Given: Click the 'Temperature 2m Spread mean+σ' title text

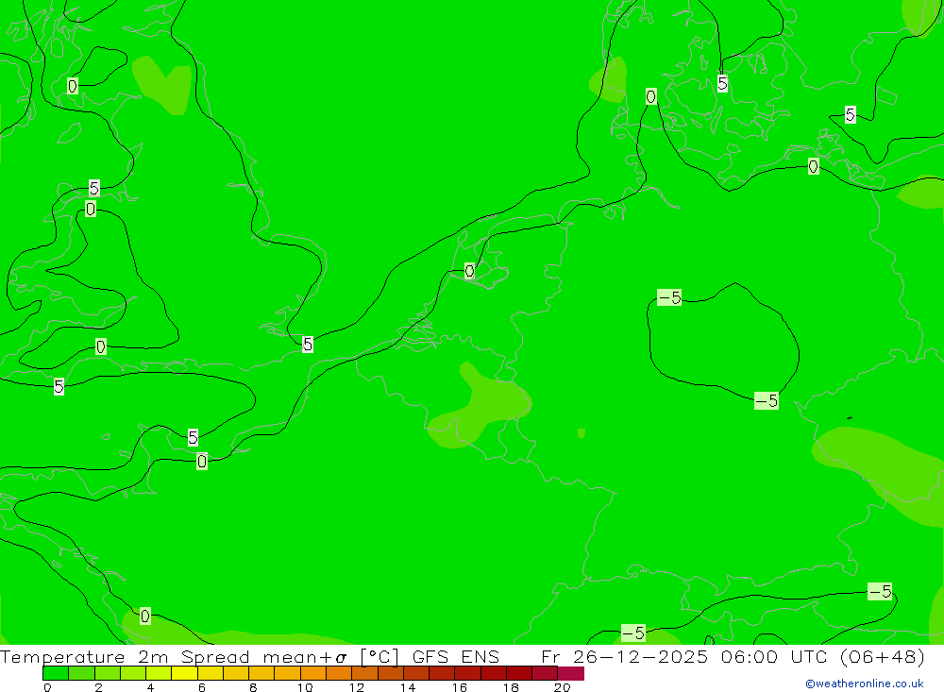Looking at the screenshot, I should (x=174, y=656).
